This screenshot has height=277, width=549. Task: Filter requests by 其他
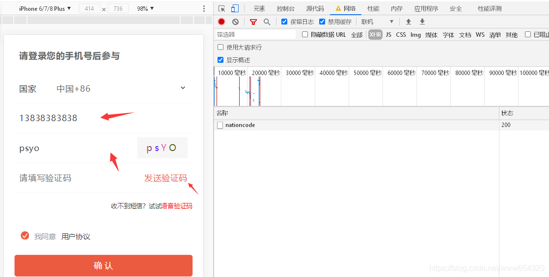(512, 35)
